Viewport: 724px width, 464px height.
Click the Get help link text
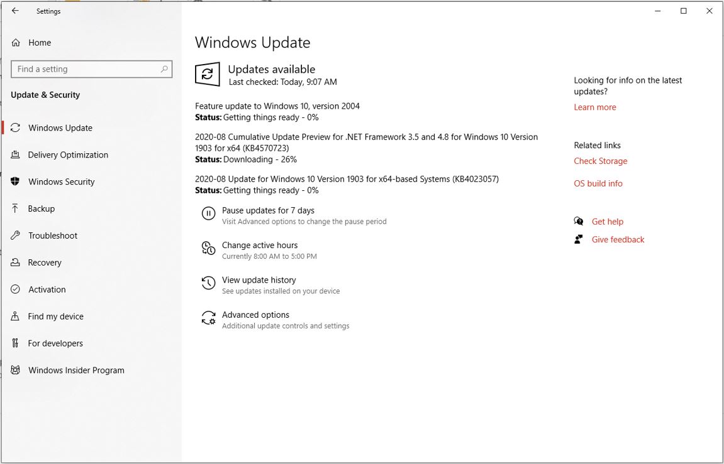coord(607,222)
